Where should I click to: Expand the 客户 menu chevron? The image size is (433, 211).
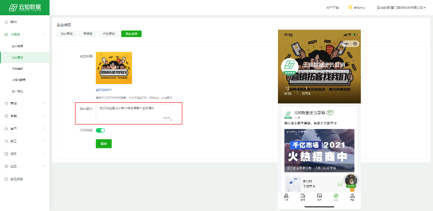pyautogui.click(x=44, y=129)
